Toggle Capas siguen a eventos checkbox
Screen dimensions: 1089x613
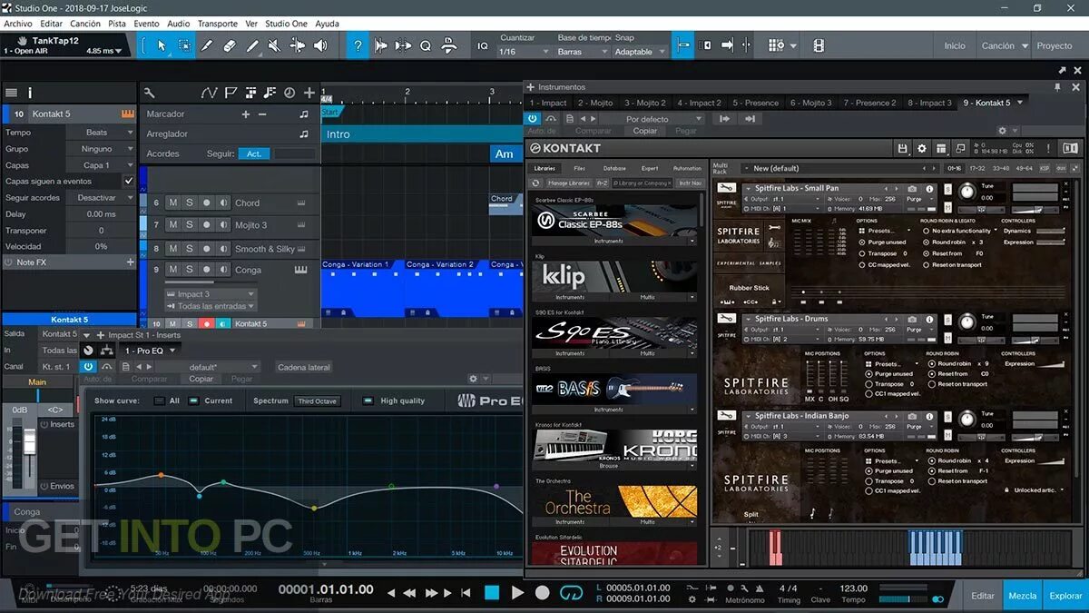[129, 181]
